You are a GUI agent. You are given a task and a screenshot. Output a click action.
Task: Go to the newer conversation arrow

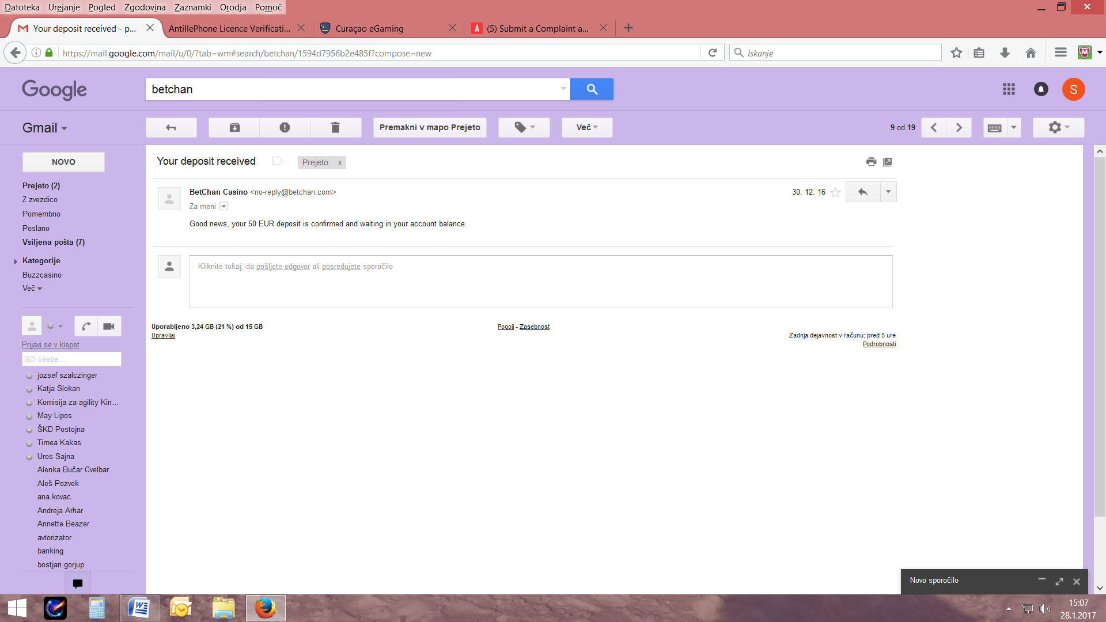pos(934,127)
